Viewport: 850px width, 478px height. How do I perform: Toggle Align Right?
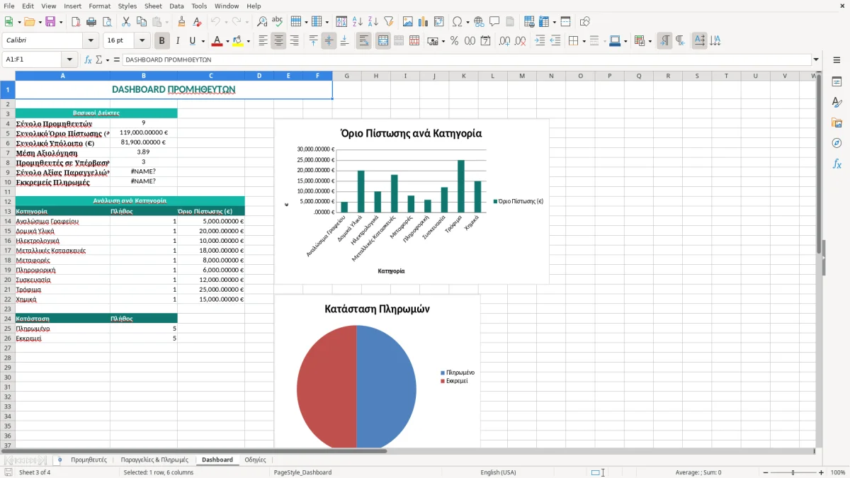[x=294, y=41]
